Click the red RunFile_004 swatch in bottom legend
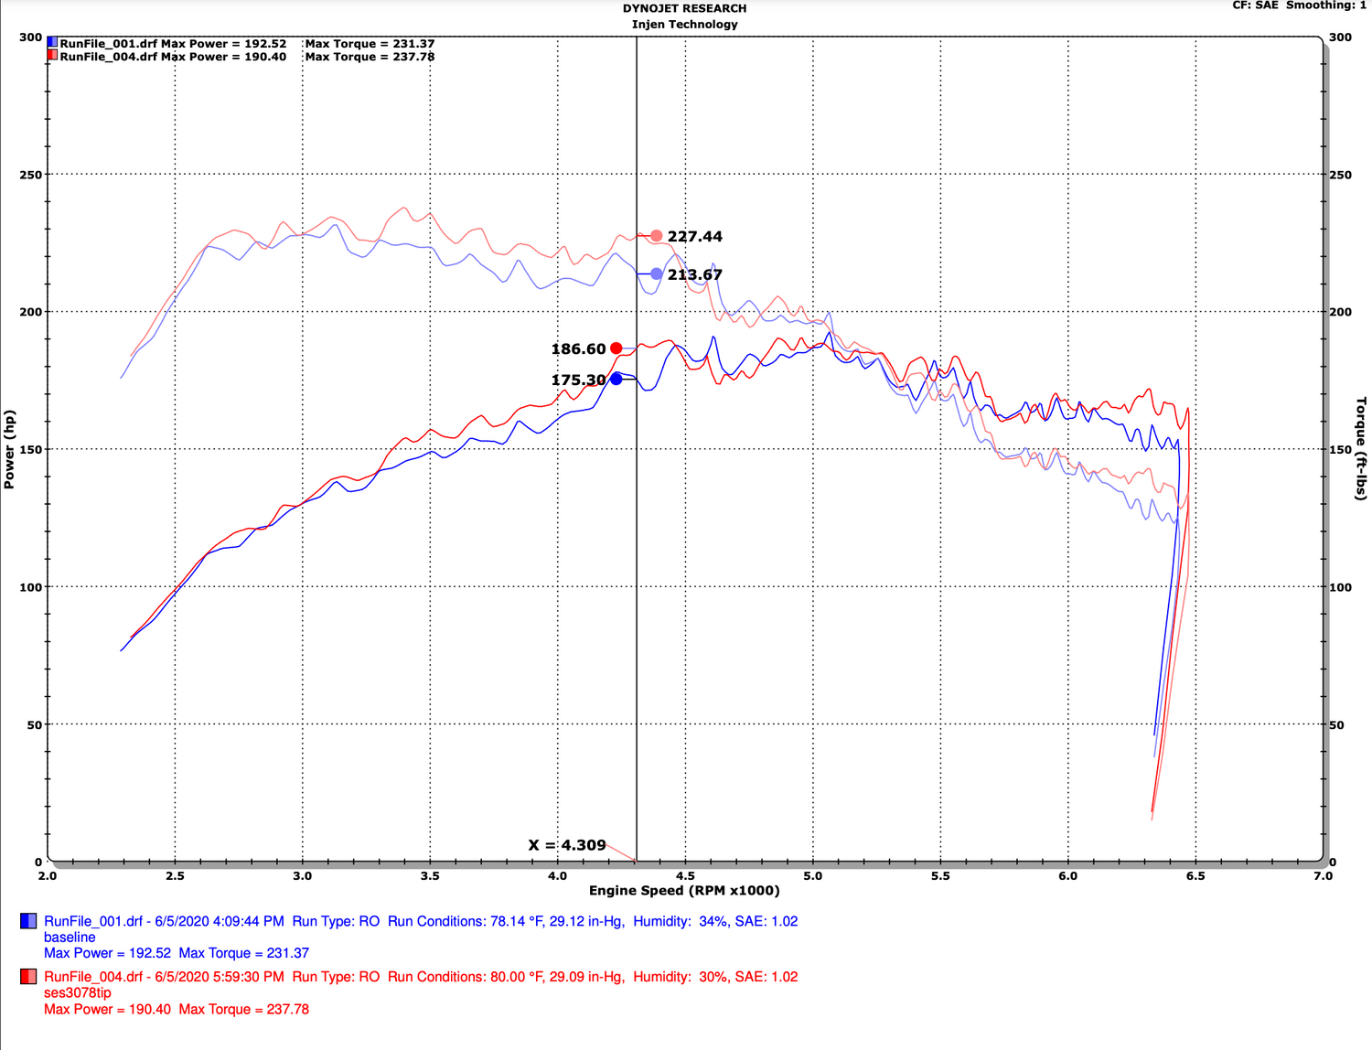 click(28, 977)
